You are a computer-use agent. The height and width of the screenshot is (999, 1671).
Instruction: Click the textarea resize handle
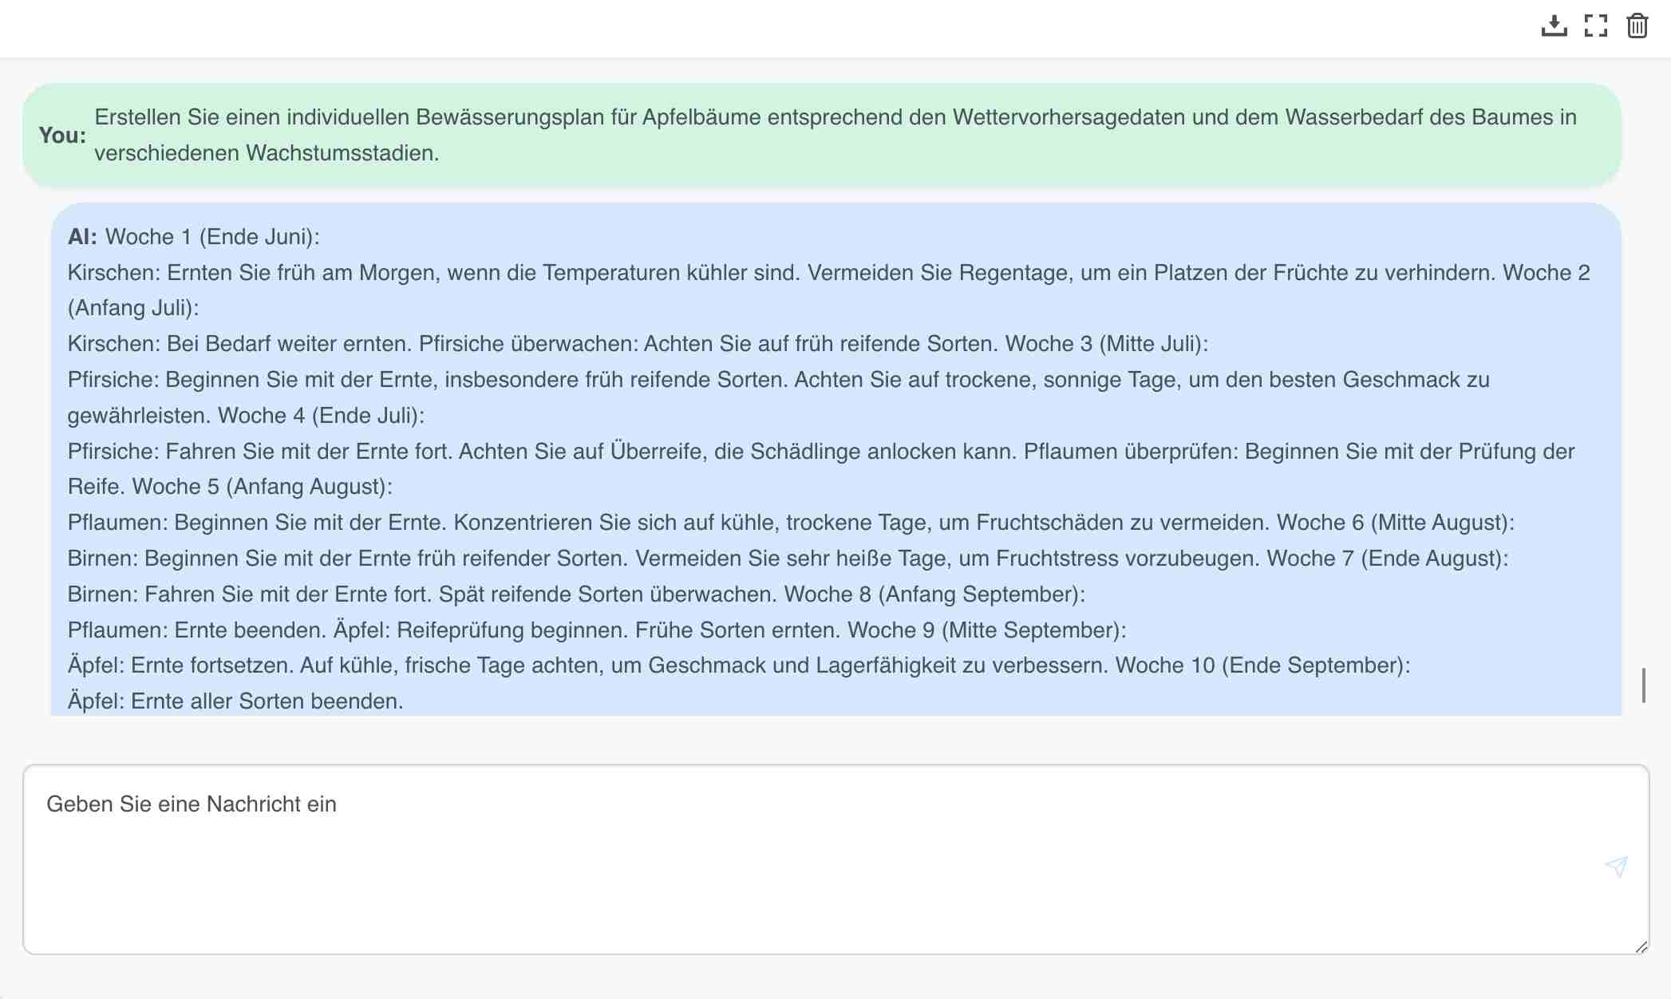click(x=1641, y=947)
